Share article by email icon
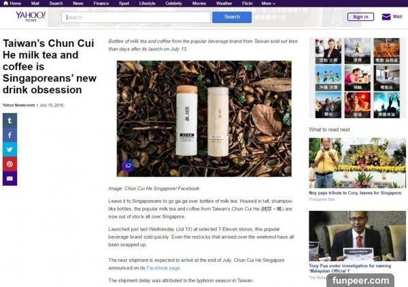 pyautogui.click(x=10, y=178)
